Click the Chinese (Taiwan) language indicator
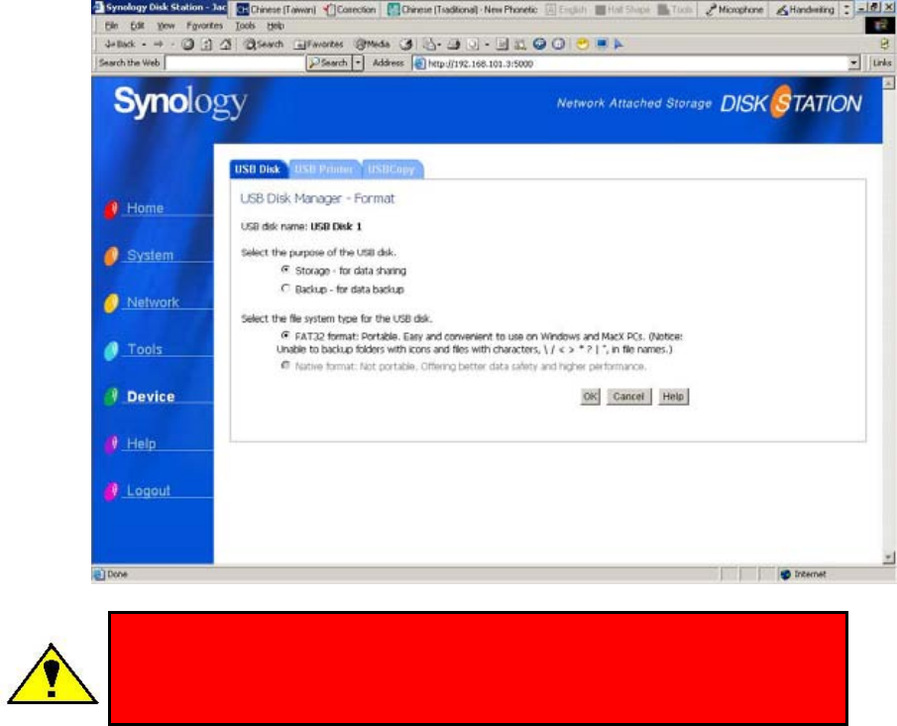The height and width of the screenshot is (726, 897). point(277,10)
